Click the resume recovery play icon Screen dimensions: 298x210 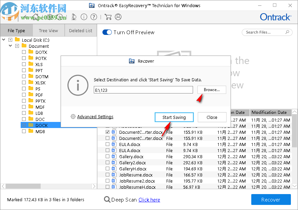pos(60,17)
